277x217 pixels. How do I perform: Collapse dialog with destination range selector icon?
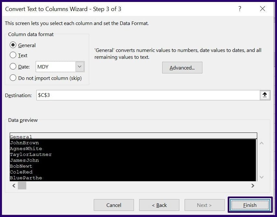[x=265, y=95]
